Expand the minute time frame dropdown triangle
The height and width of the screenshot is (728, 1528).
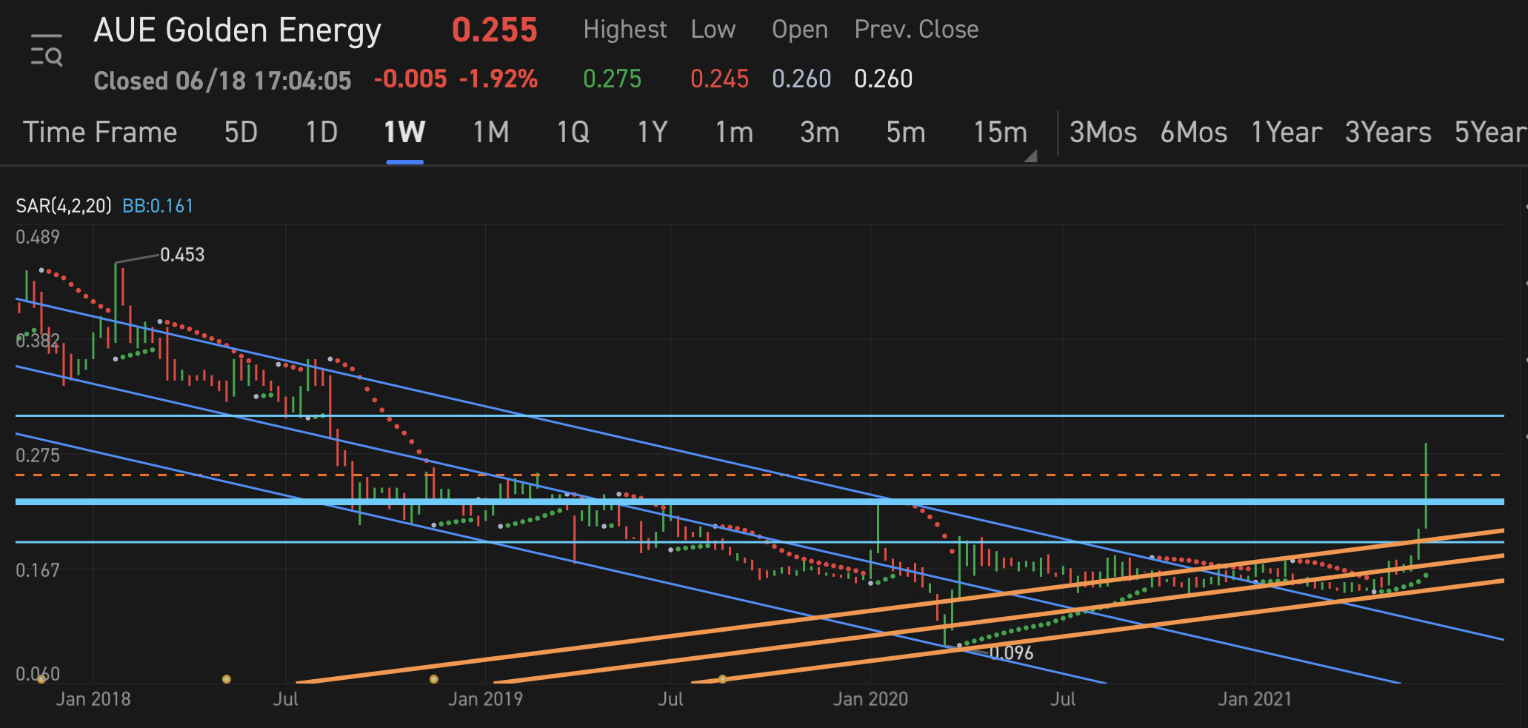coord(1030,156)
